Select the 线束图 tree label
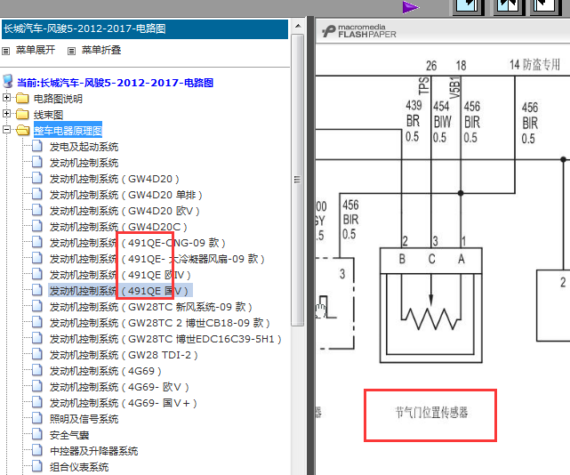This screenshot has height=475, width=570. 48,115
